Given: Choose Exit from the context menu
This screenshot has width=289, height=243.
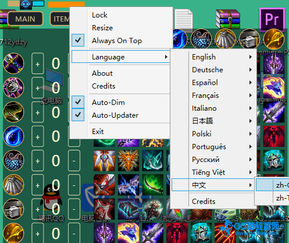Looking at the screenshot, I should 121,132.
